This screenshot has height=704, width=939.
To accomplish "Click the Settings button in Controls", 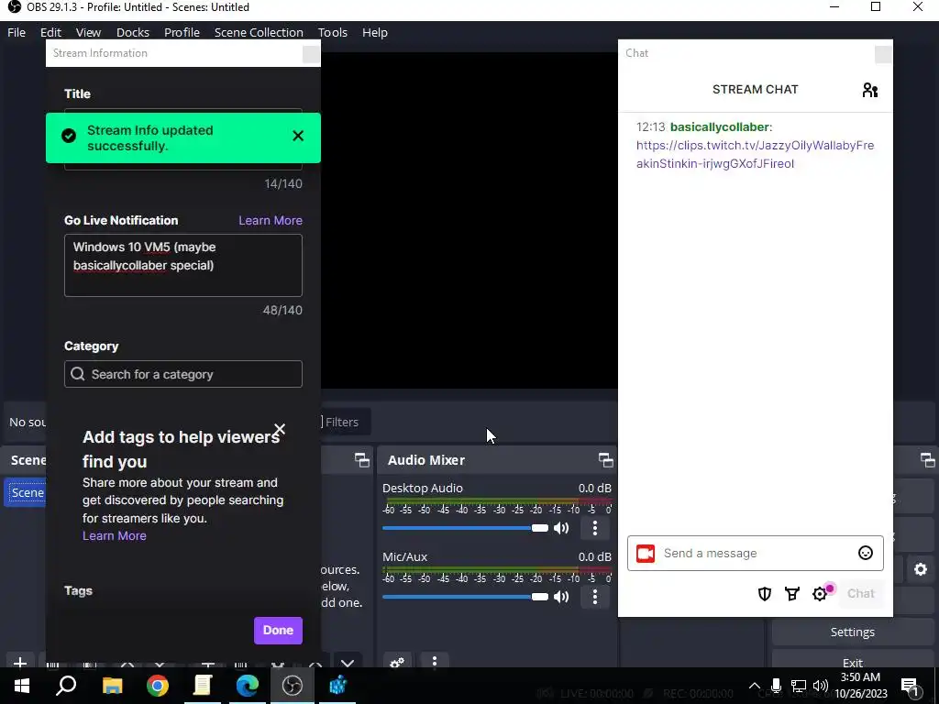I will pos(852,632).
